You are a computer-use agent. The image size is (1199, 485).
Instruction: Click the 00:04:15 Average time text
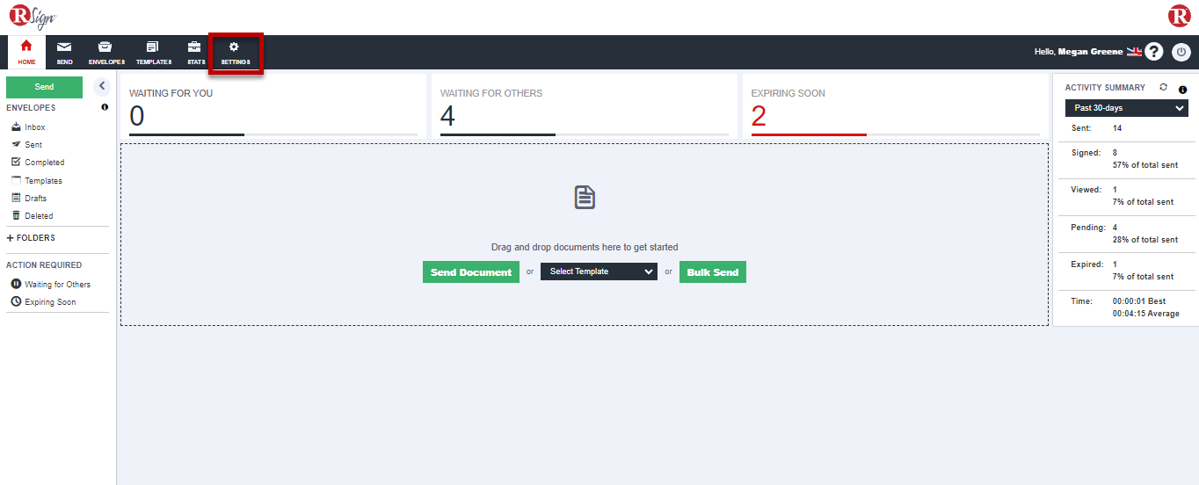1146,314
